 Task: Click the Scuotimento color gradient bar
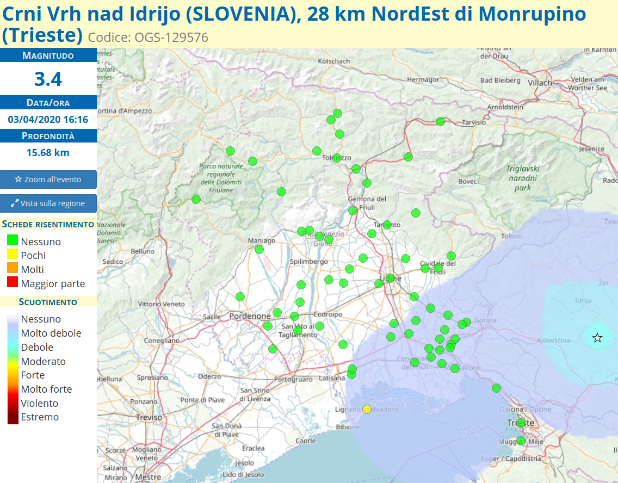click(13, 368)
